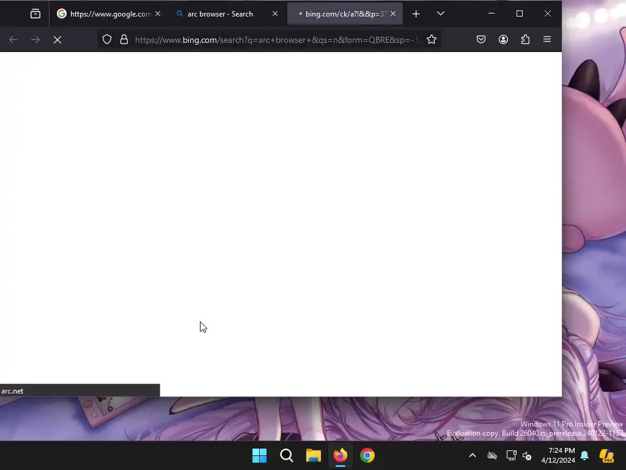Open clock and calendar 7:24 PM
This screenshot has width=626, height=470.
[558, 455]
